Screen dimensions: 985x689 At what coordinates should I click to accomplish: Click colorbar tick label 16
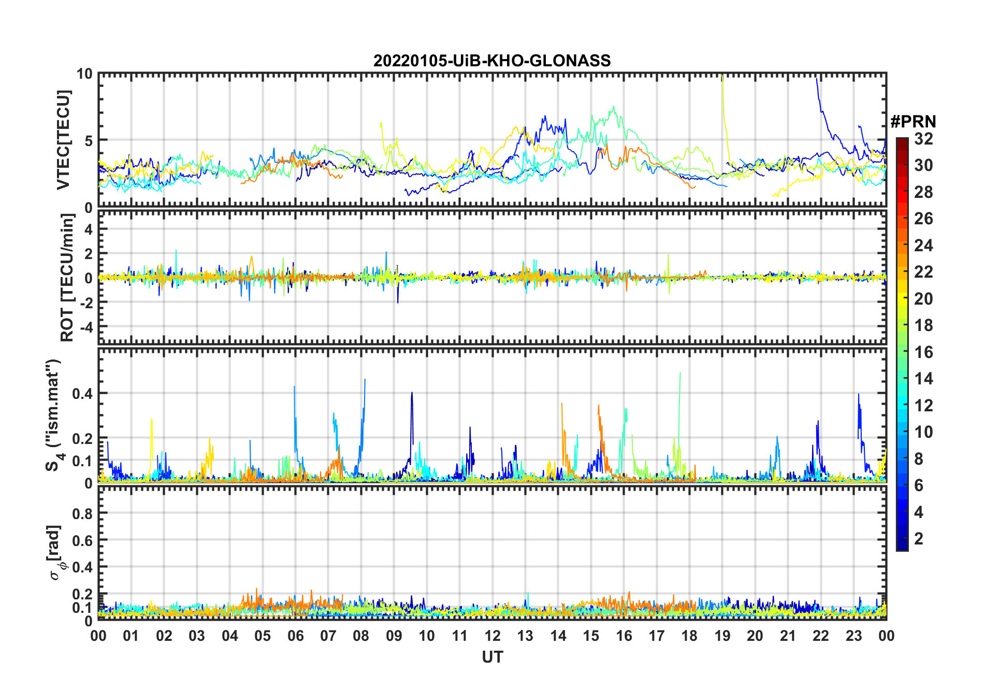click(923, 352)
